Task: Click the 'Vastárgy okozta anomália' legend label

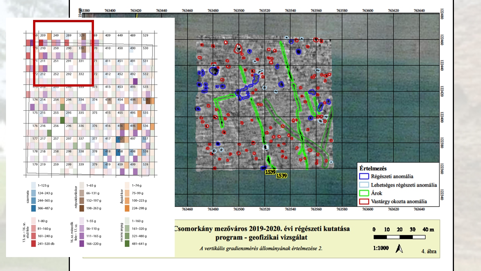Action: click(x=399, y=201)
